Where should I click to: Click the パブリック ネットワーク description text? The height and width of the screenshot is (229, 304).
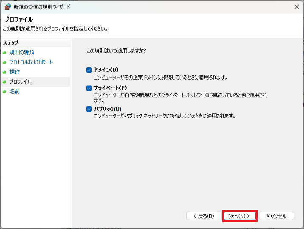(165, 116)
